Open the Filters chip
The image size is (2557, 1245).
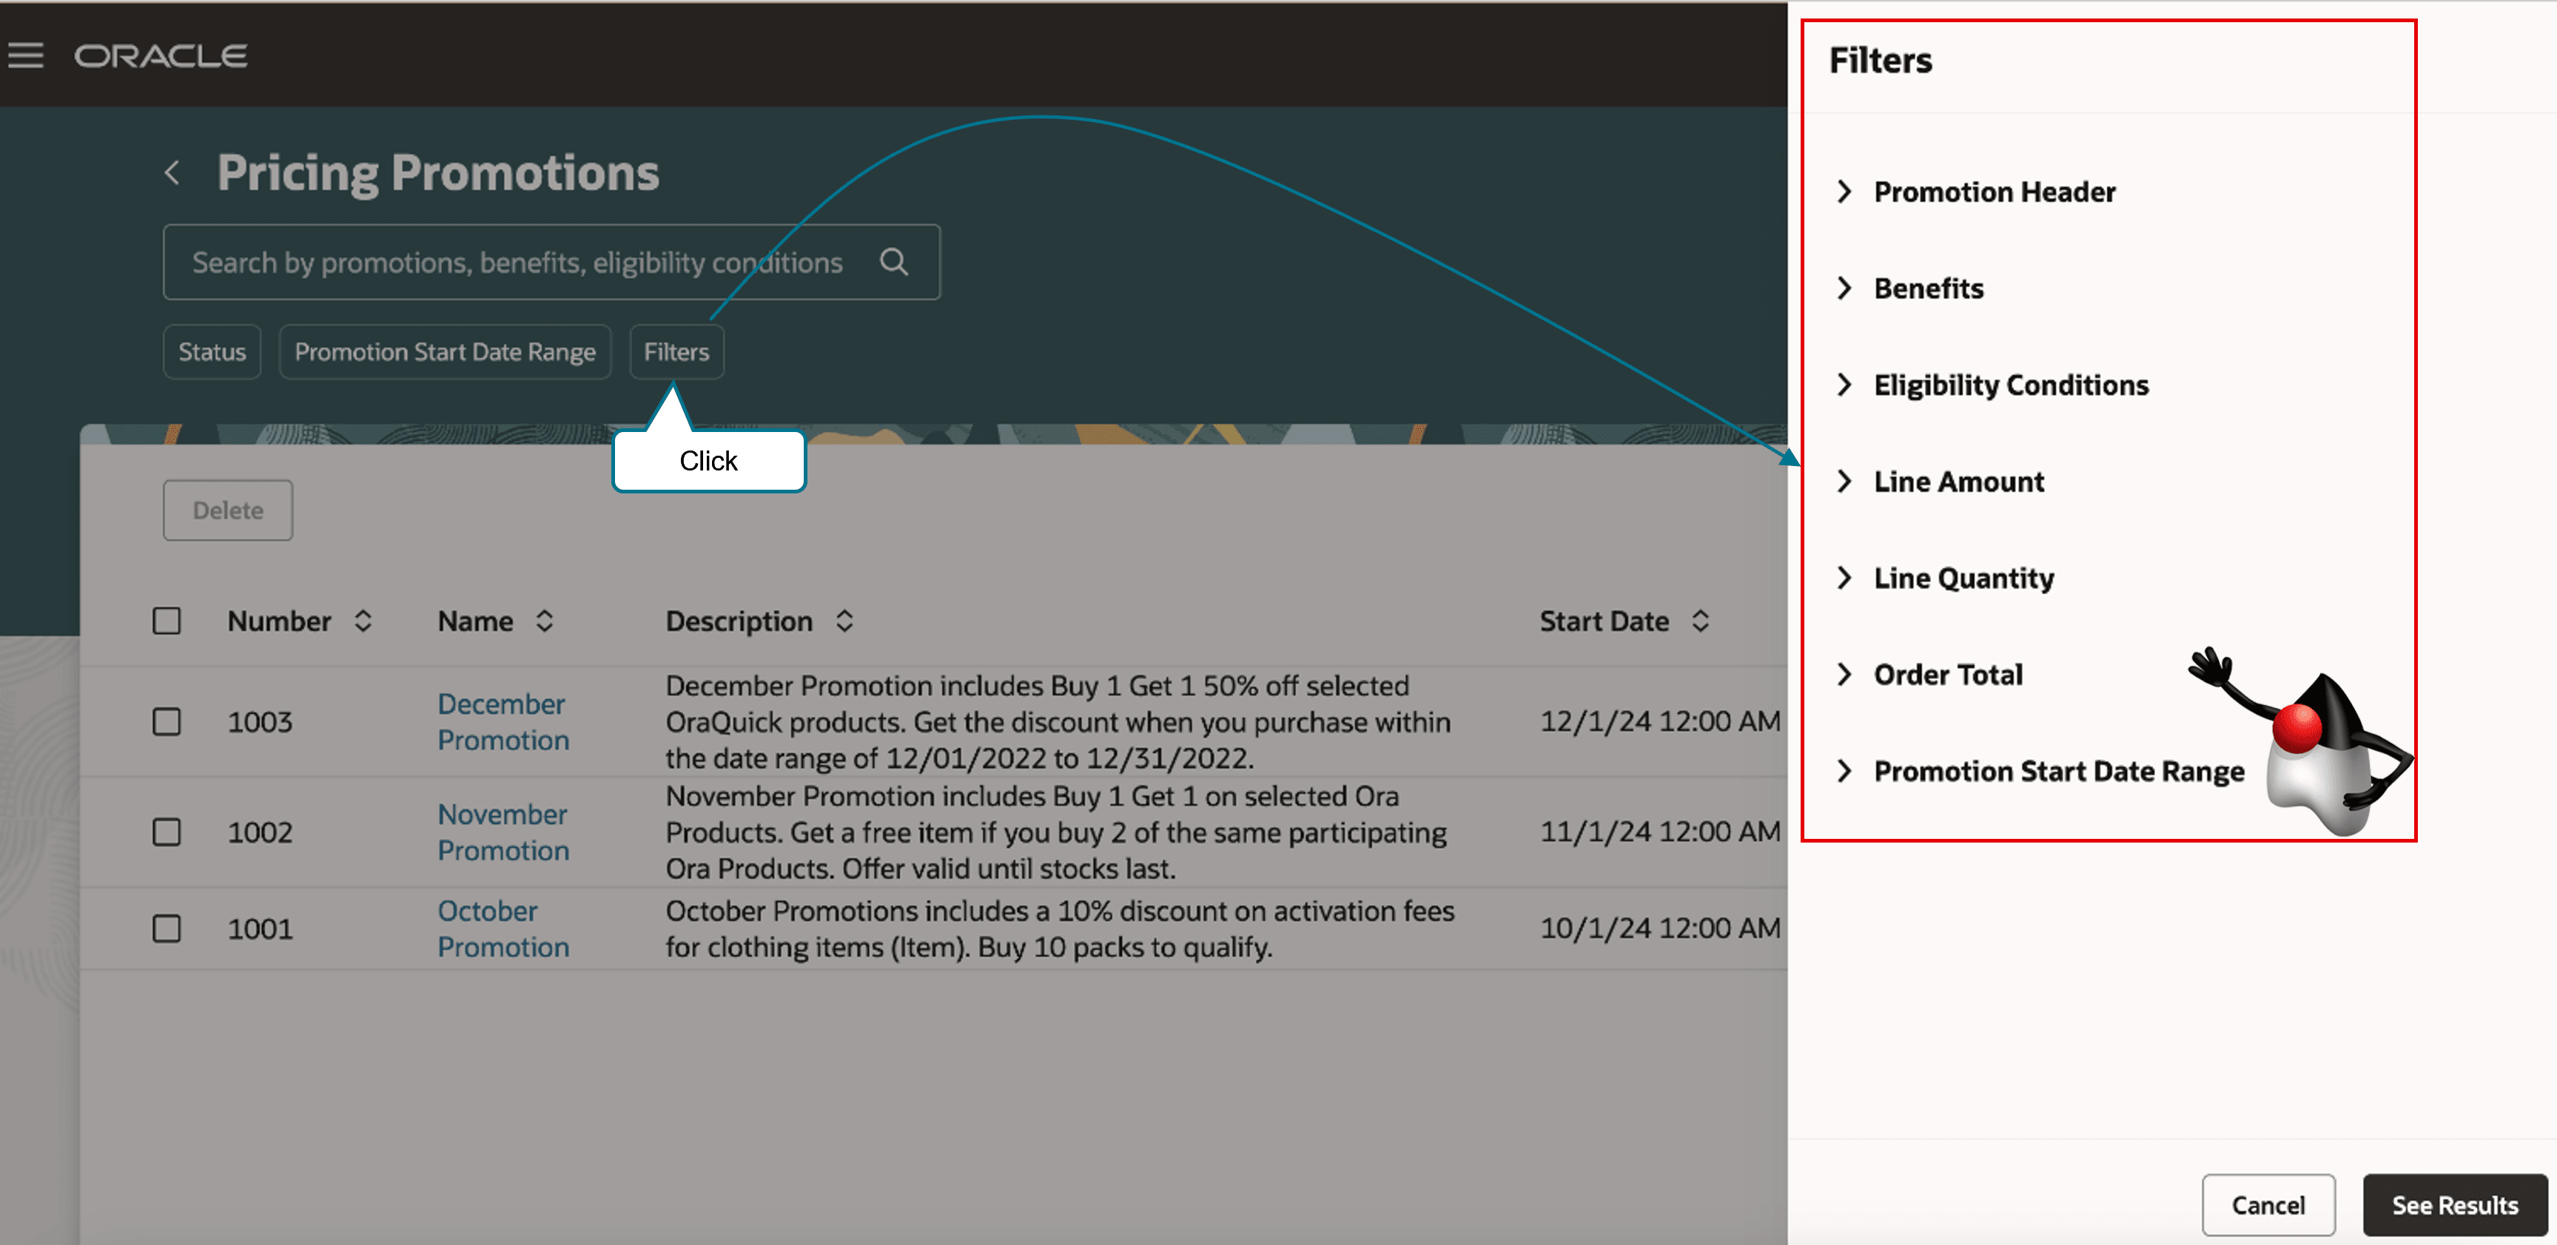point(676,352)
